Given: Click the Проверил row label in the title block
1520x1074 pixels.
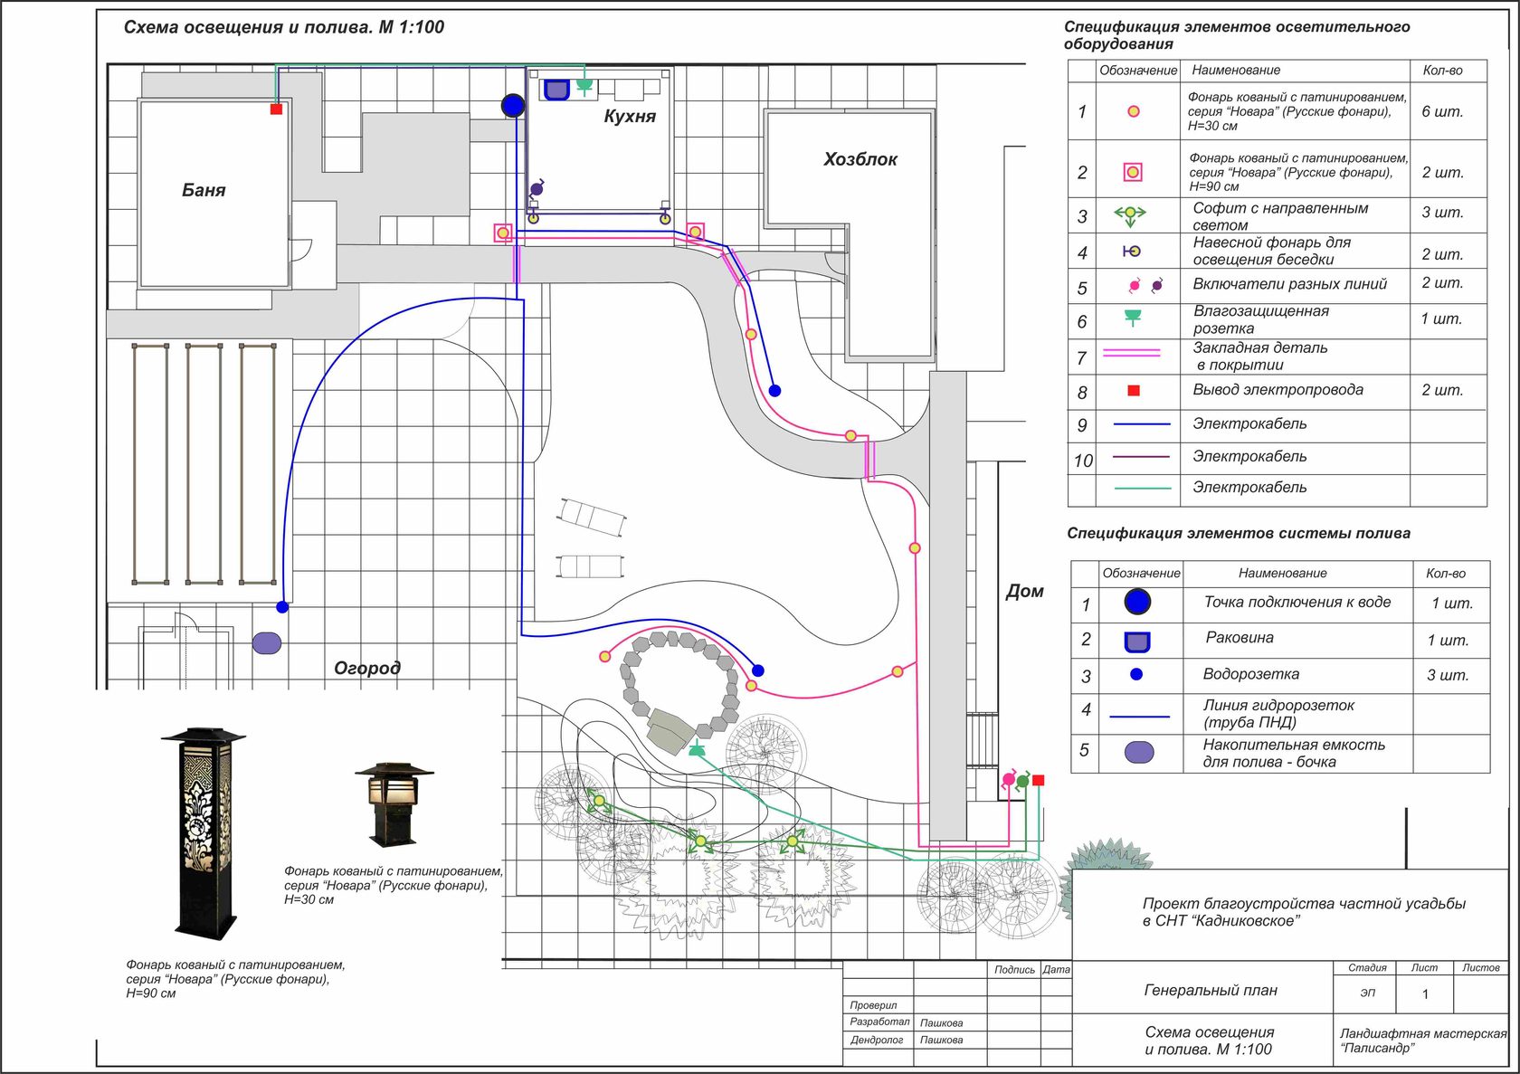Looking at the screenshot, I should [873, 1005].
